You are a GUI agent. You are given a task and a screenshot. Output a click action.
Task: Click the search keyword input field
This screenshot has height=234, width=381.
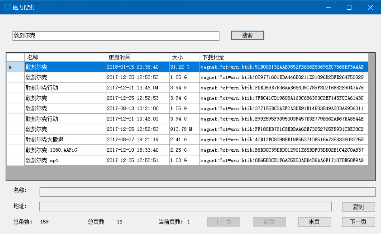(116, 36)
